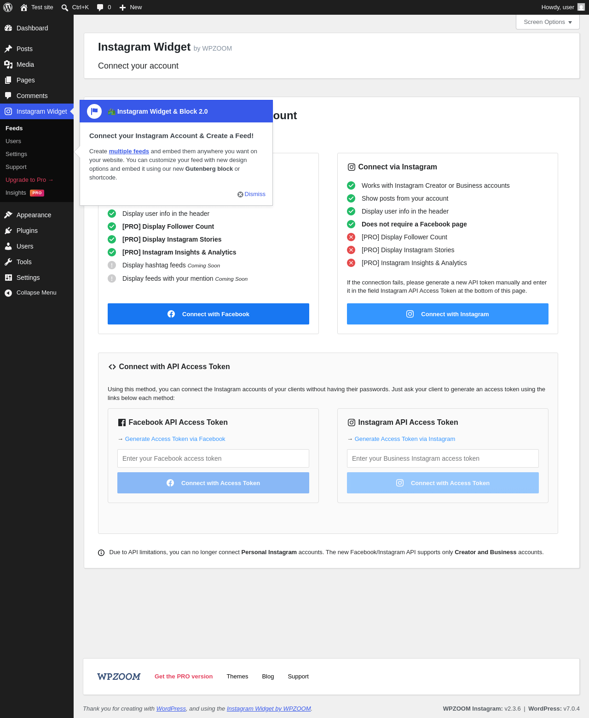589x718 pixels.
Task: Expand the Screen Options dropdown
Action: (548, 22)
